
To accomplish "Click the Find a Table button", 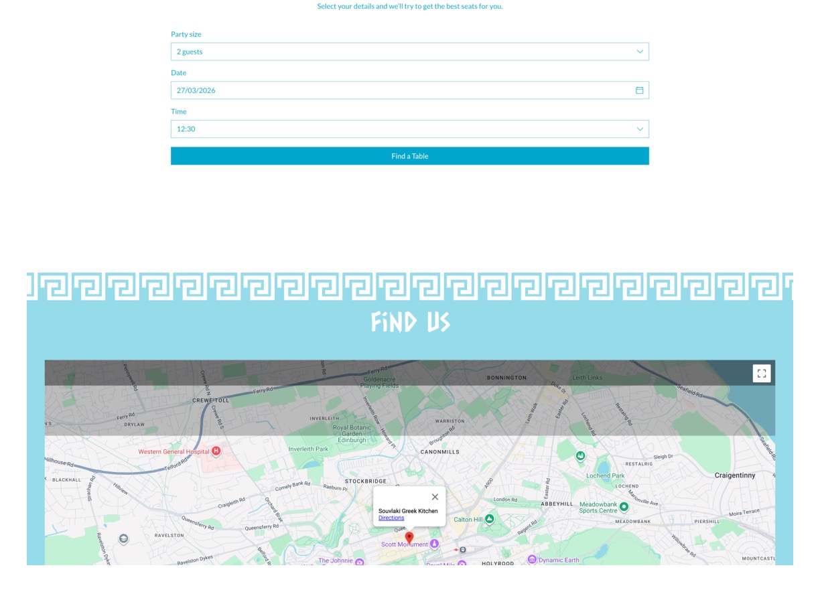I will pos(409,156).
